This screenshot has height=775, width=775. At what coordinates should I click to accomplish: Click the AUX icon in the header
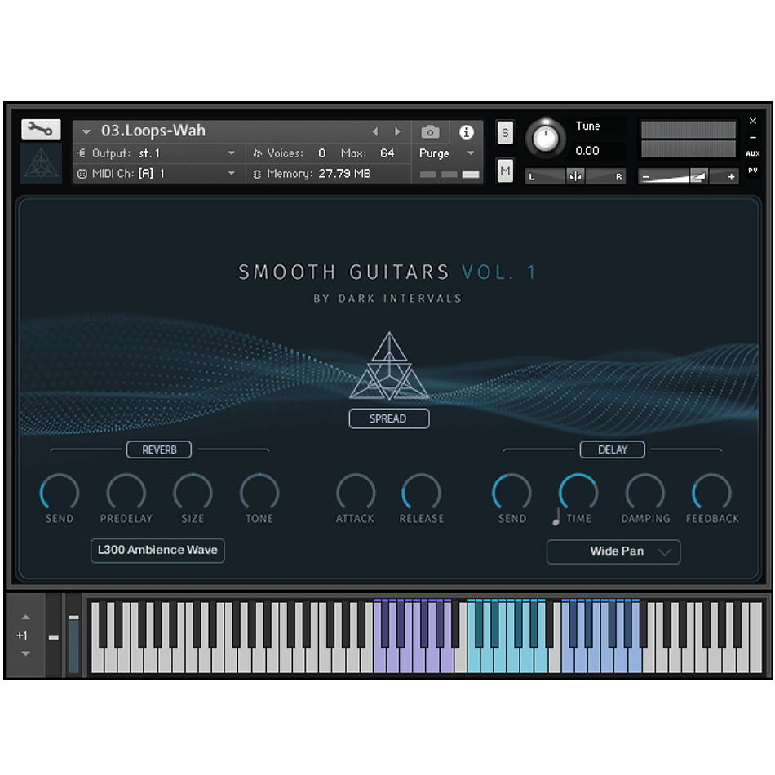point(752,153)
